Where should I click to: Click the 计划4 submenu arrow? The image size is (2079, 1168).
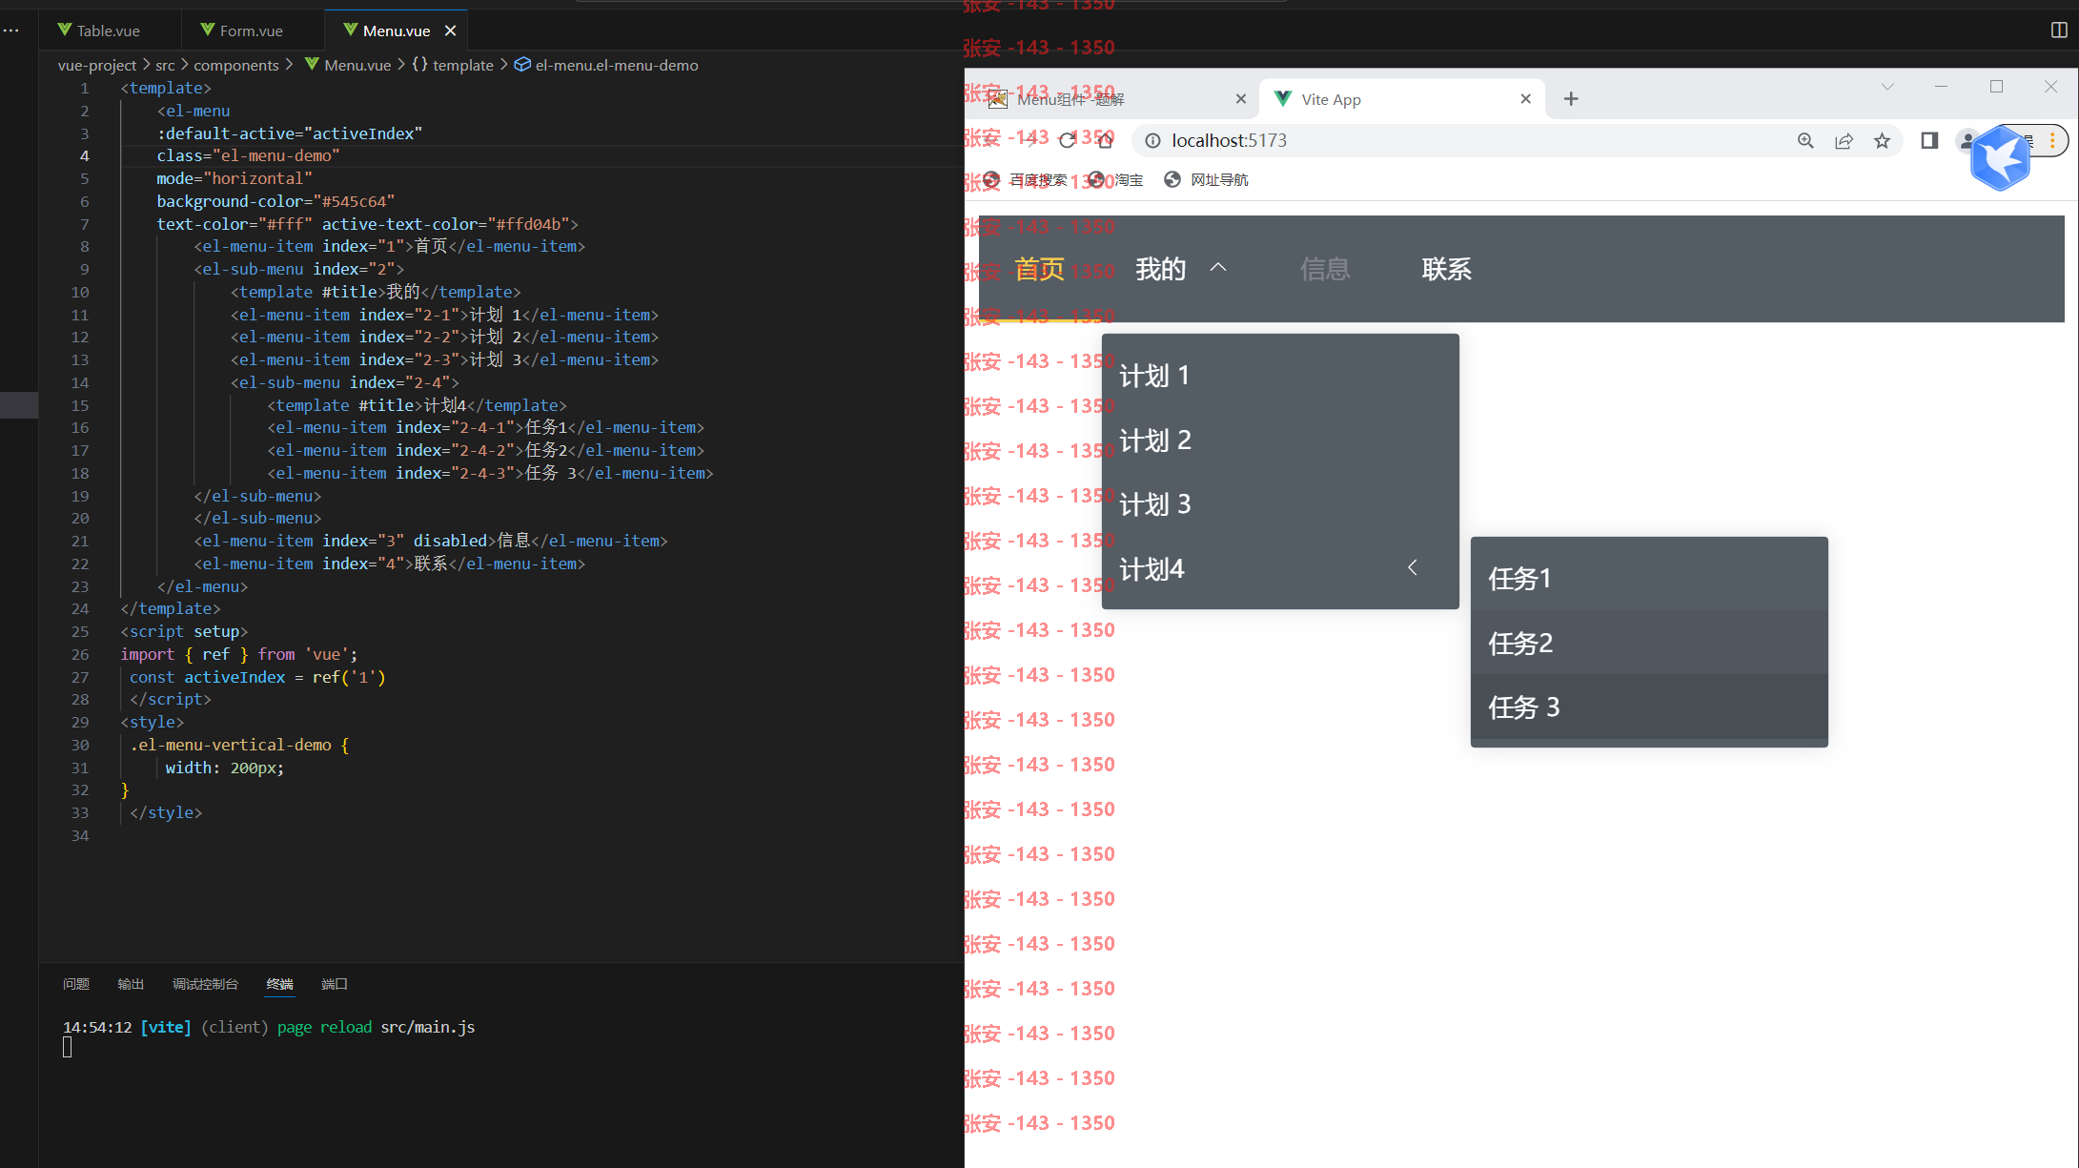[x=1413, y=568]
